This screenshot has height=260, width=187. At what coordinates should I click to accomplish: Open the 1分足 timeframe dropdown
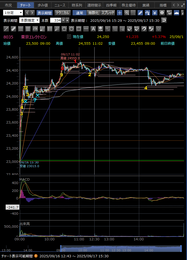pyautogui.click(x=13, y=13)
